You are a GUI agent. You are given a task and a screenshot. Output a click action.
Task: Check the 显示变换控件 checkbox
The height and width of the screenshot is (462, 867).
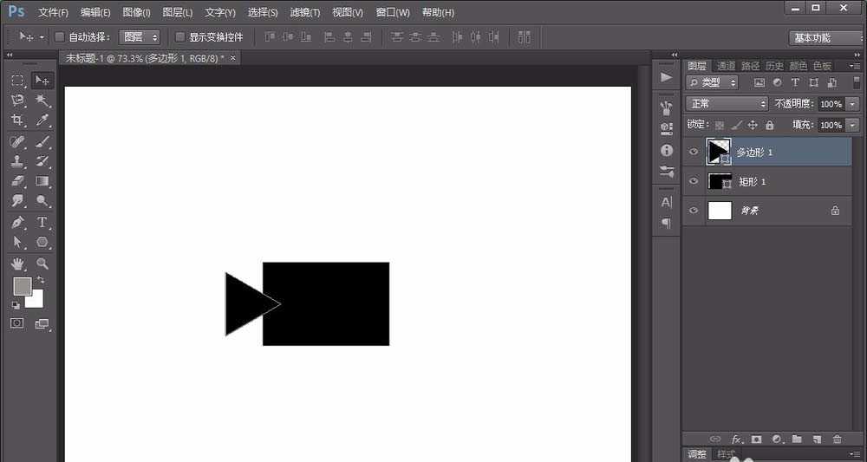[x=180, y=37]
